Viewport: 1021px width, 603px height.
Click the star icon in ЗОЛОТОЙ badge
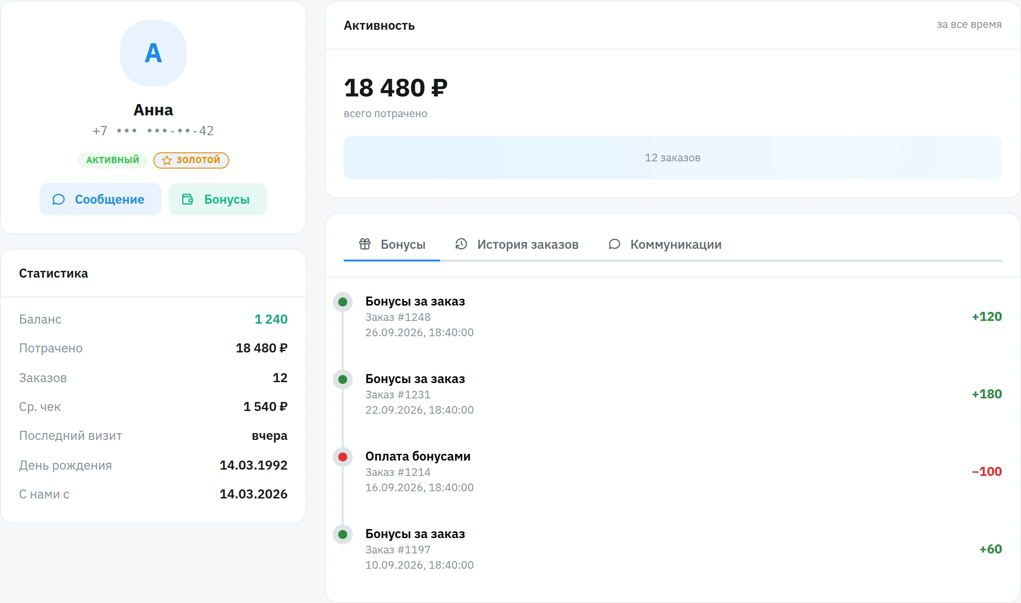167,160
